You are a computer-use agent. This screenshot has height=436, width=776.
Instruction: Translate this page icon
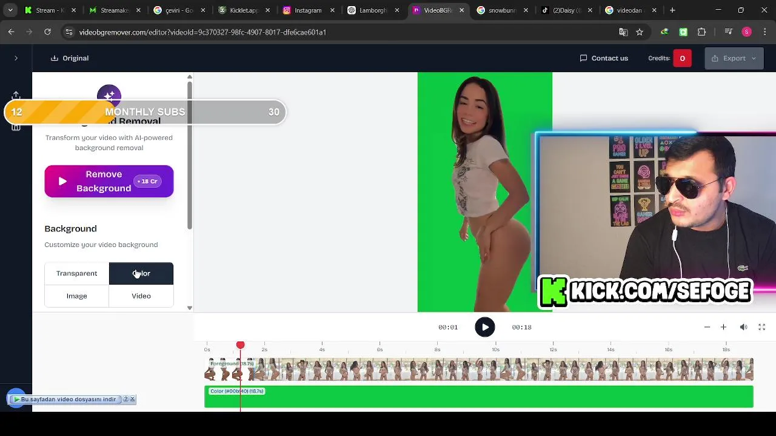(x=623, y=32)
